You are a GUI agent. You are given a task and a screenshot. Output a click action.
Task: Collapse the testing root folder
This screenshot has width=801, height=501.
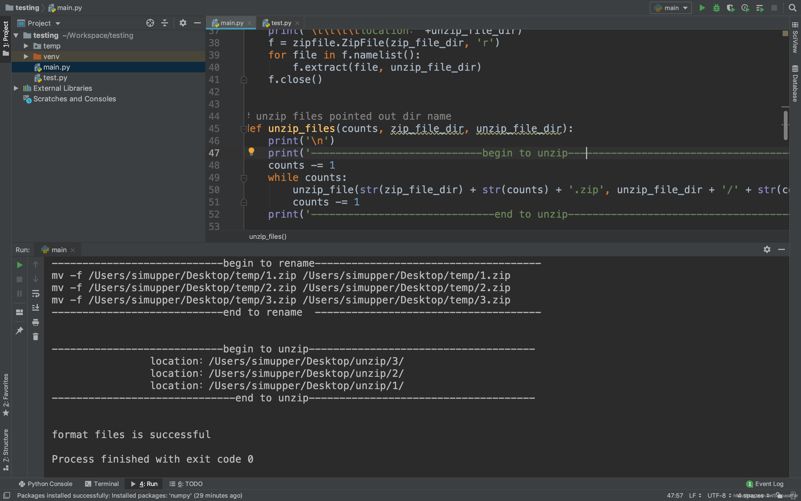point(16,35)
